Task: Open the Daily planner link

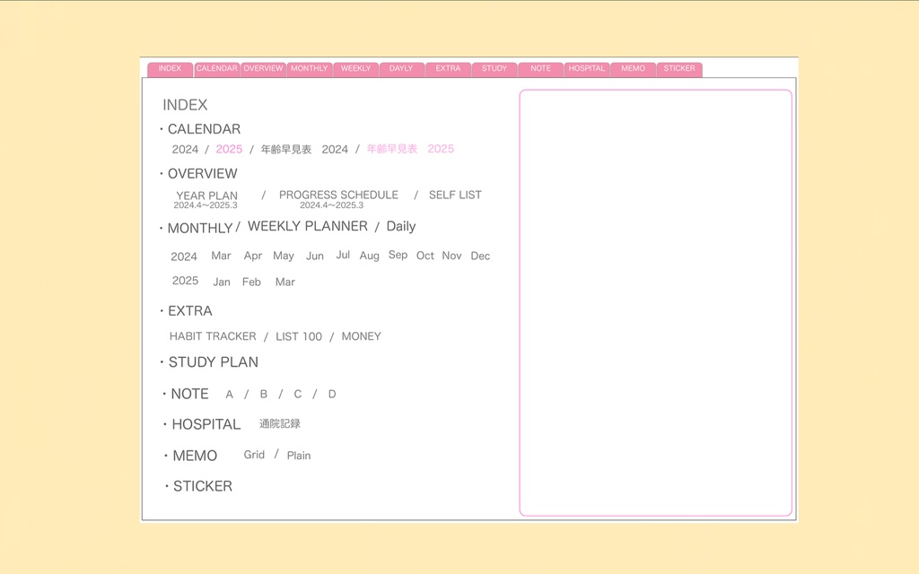Action: (401, 226)
